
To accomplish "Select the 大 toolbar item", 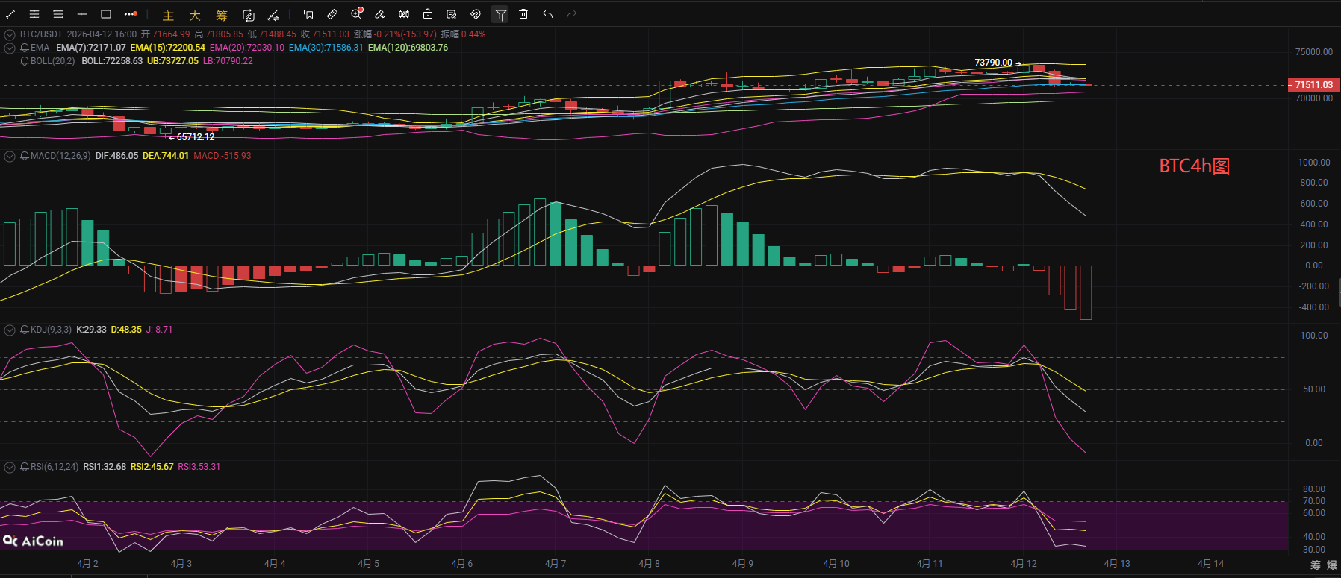I will [195, 15].
